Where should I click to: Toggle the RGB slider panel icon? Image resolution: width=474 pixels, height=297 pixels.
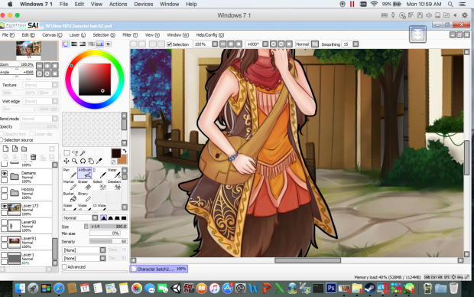click(74, 44)
